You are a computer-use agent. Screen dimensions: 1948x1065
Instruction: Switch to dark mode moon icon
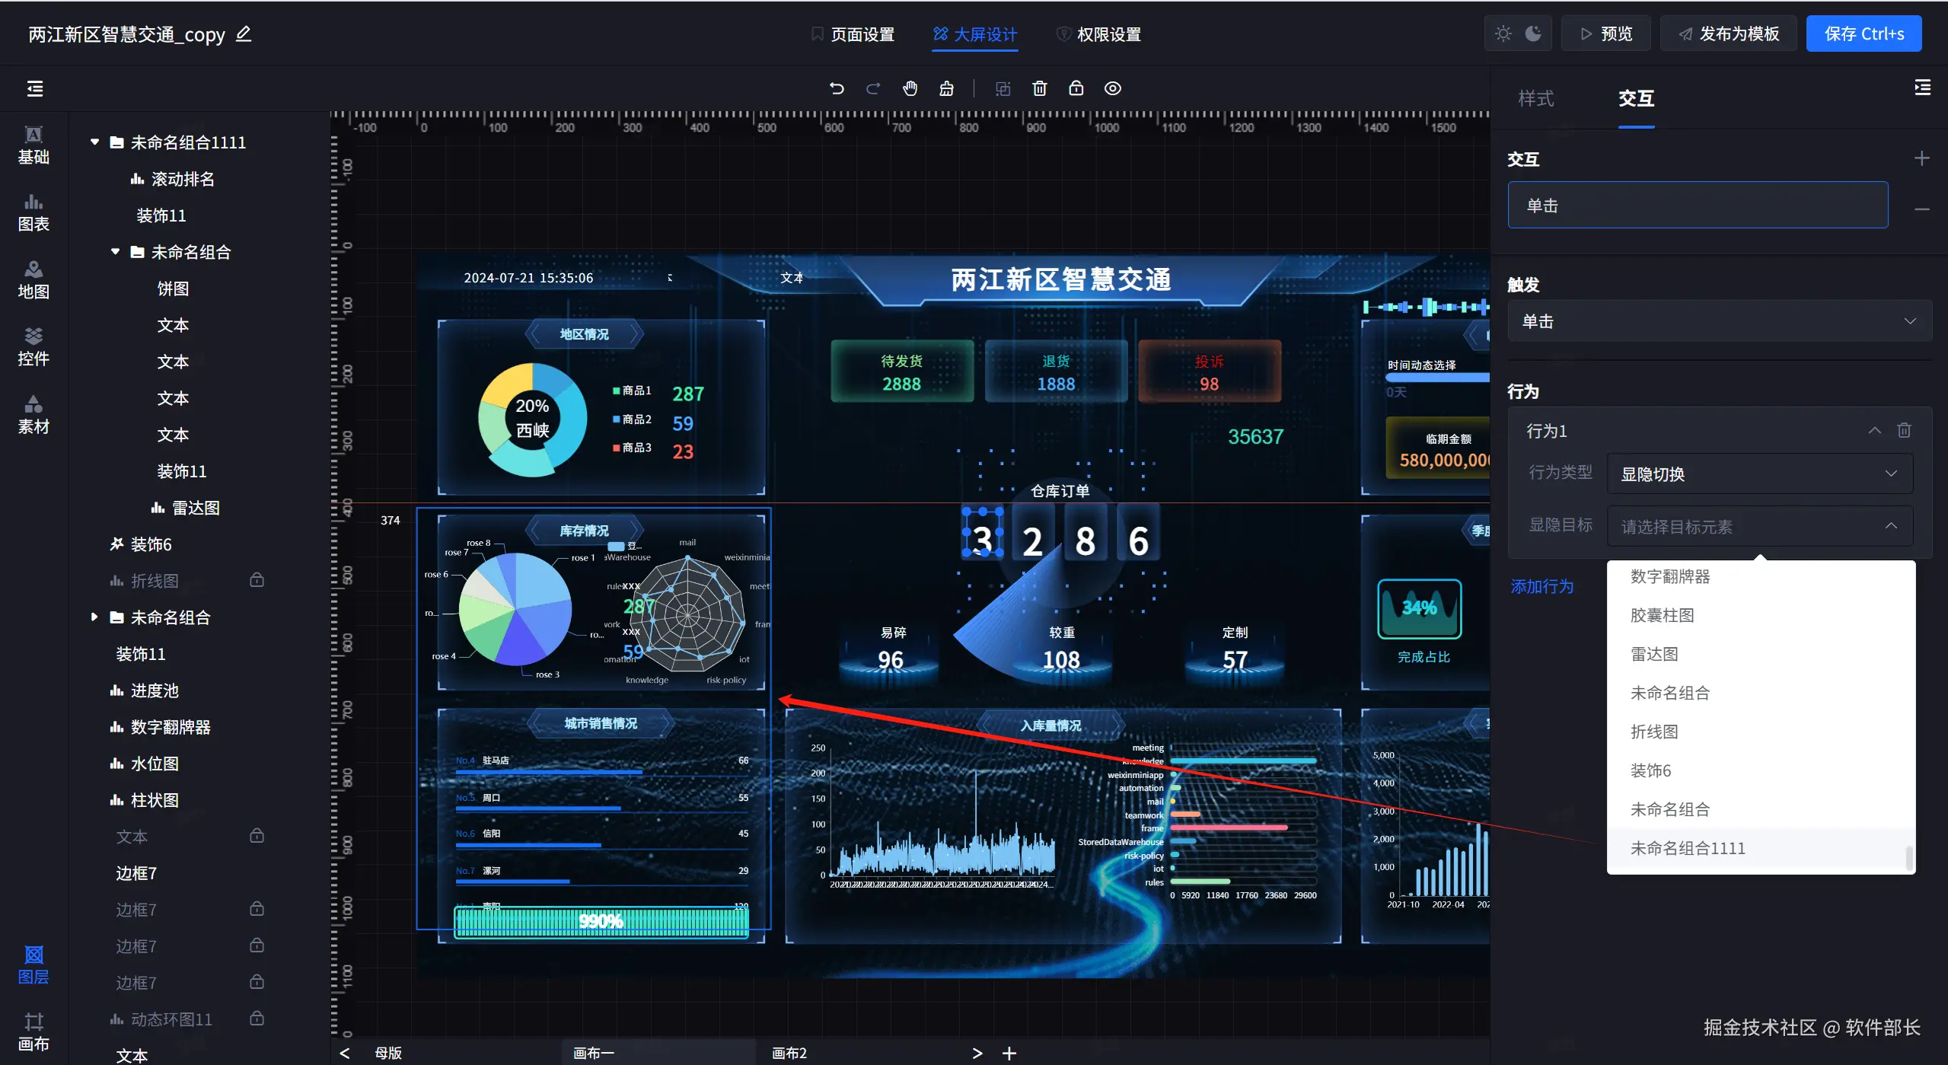click(x=1533, y=33)
